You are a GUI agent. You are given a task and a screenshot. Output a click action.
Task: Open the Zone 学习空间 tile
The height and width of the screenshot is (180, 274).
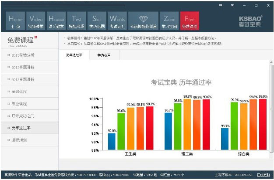point(169,21)
